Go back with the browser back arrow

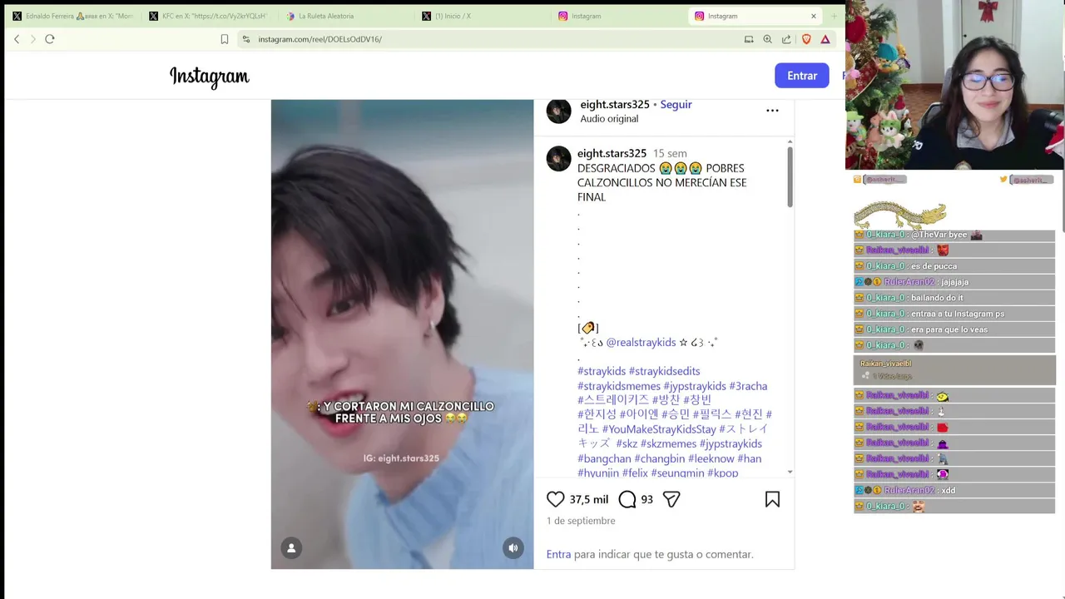[17, 39]
